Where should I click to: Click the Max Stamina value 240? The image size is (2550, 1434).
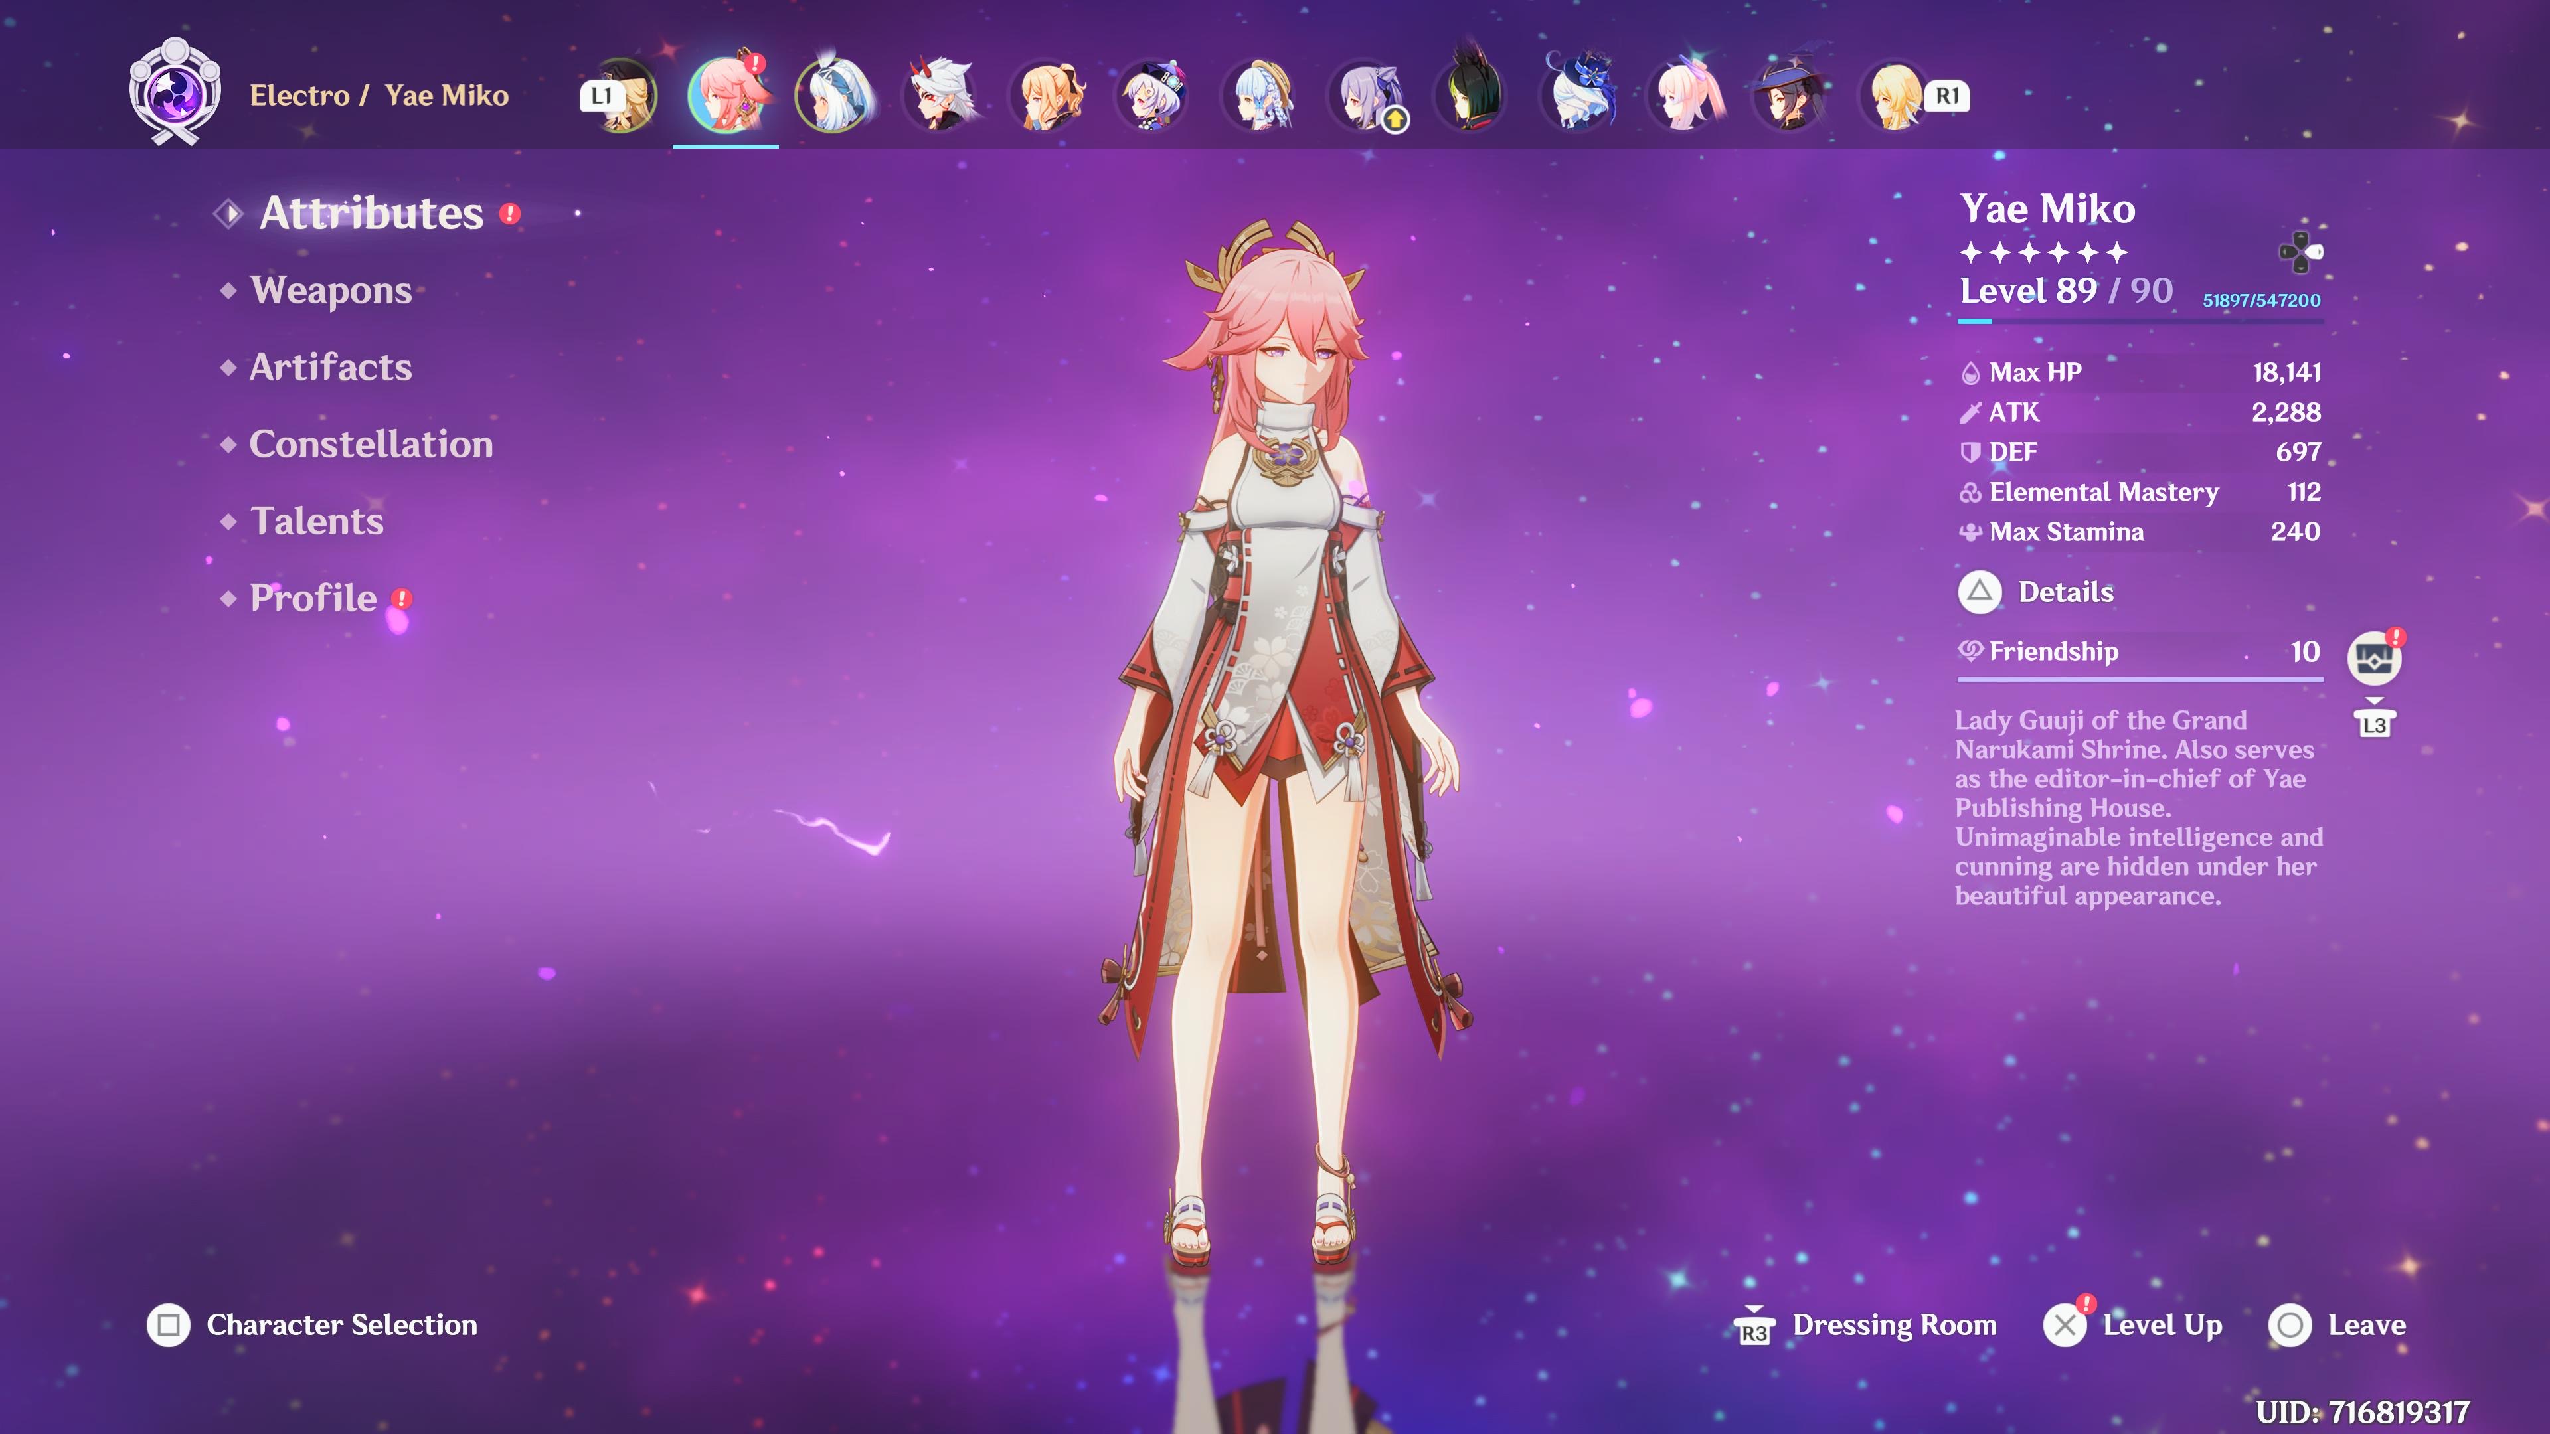coord(2296,532)
